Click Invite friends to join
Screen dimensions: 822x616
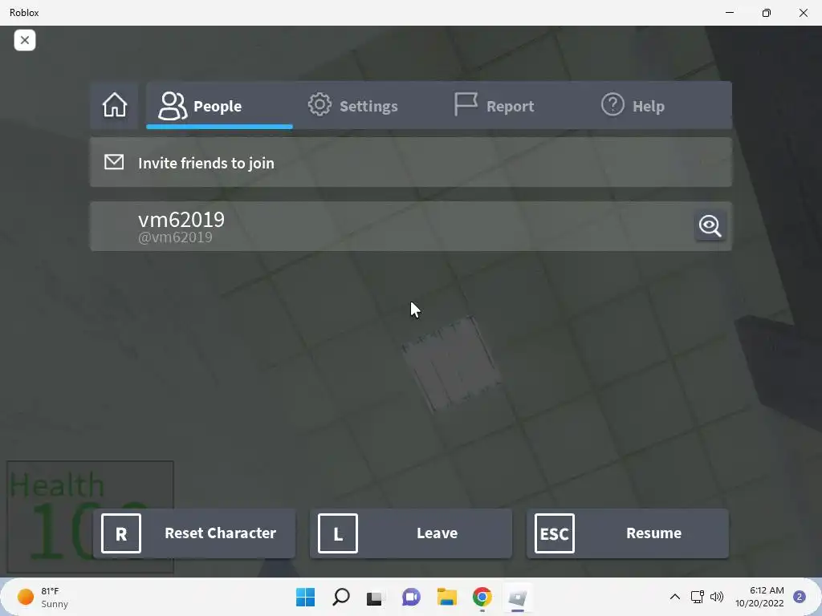tap(411, 162)
